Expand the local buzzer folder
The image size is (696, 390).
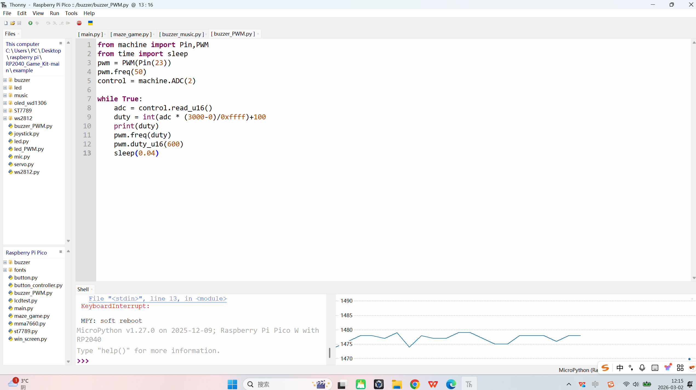(5, 80)
